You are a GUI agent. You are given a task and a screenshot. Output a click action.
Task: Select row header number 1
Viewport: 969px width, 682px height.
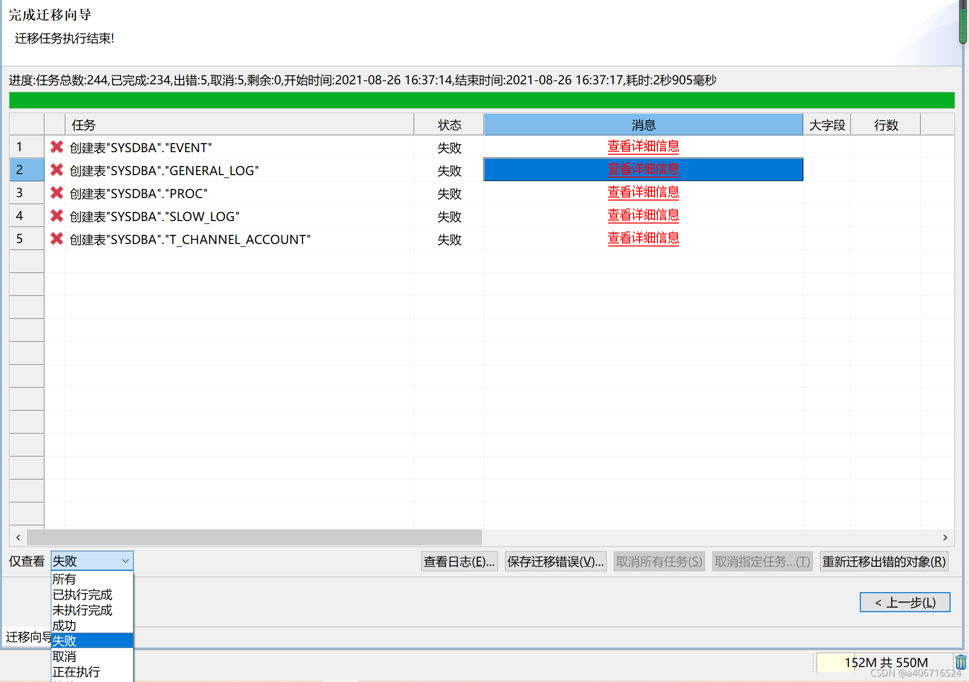[27, 147]
